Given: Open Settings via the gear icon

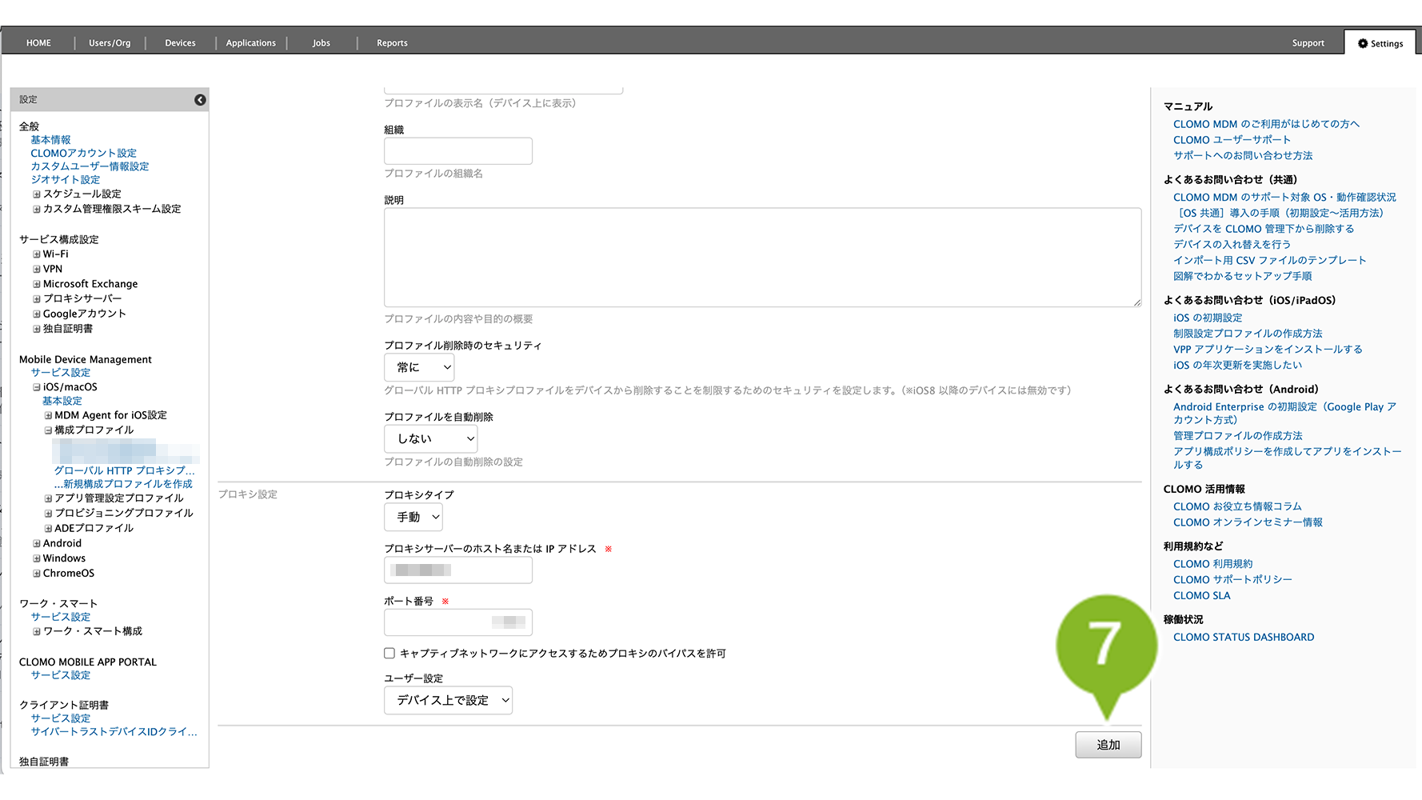Looking at the screenshot, I should tap(1363, 44).
